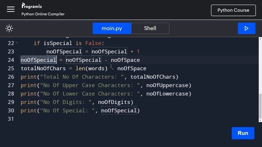Open the Python Course link

pyautogui.click(x=233, y=10)
